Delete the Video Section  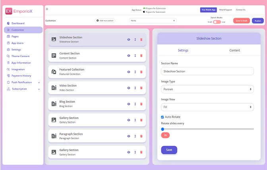pos(141,88)
